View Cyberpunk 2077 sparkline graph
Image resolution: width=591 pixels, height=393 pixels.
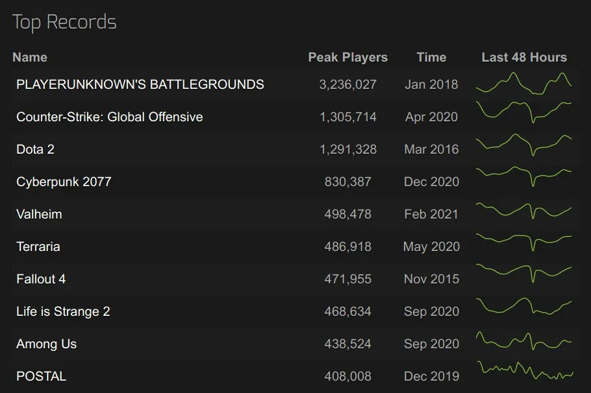point(523,175)
